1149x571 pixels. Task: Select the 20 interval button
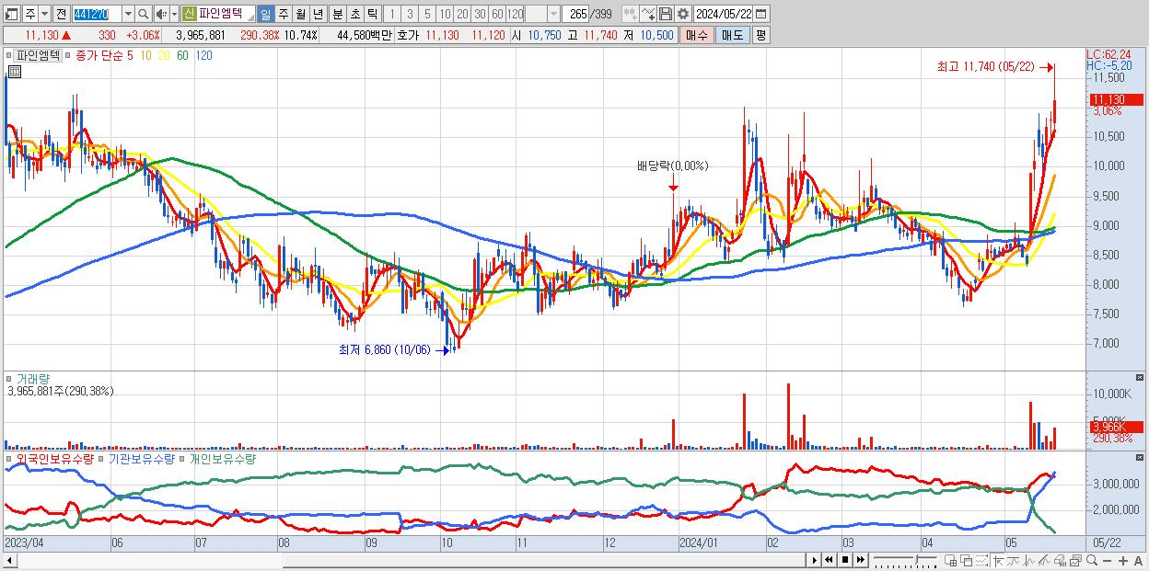462,14
